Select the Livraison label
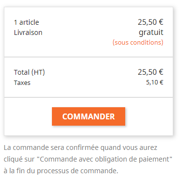This screenshot has width=181, height=180. pyautogui.click(x=28, y=33)
